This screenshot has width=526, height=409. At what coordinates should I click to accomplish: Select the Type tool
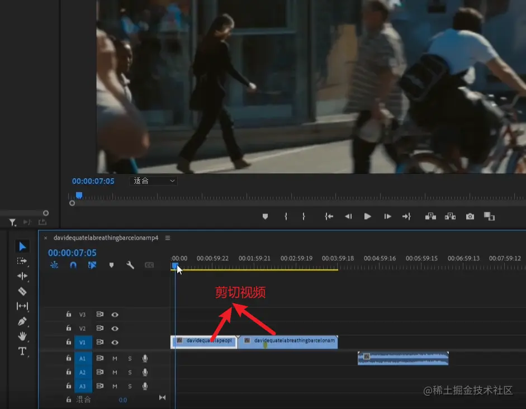22,351
